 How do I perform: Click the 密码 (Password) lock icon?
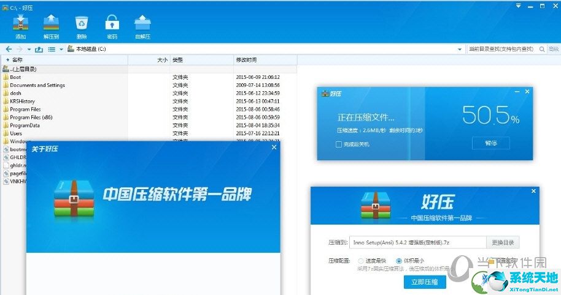[112, 23]
